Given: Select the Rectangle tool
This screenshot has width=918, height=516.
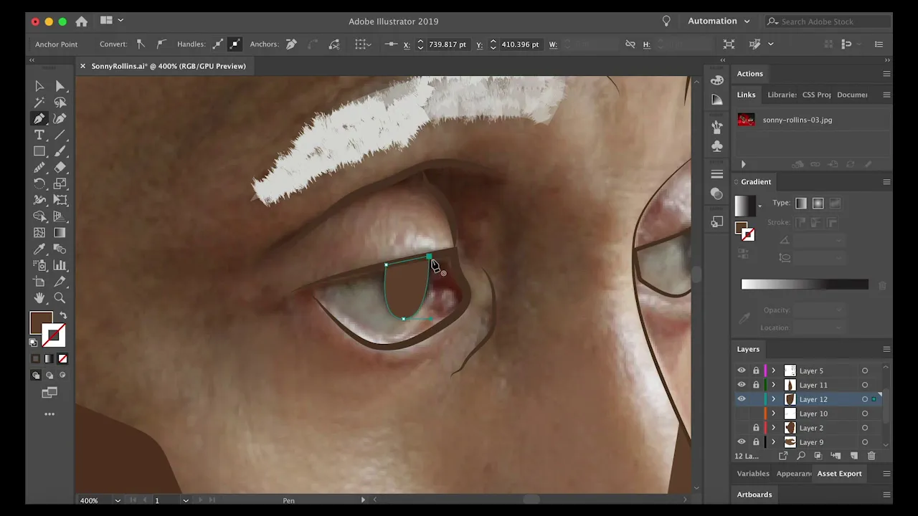Looking at the screenshot, I should 39,151.
